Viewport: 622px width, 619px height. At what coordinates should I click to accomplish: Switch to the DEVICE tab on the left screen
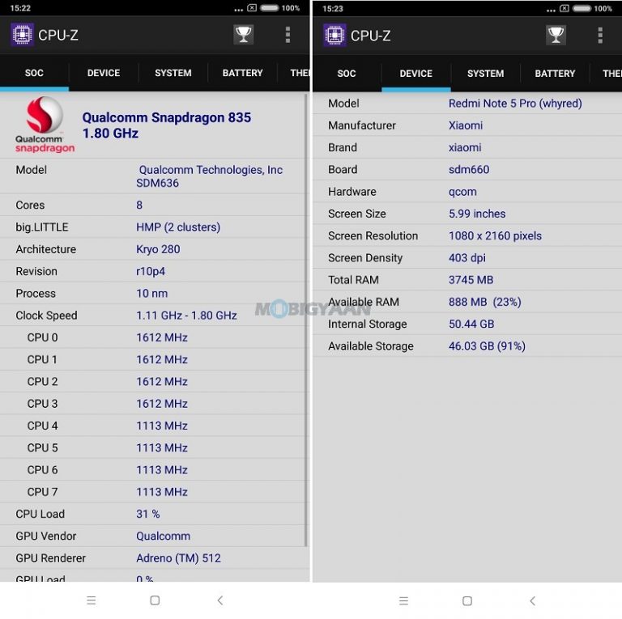[x=104, y=73]
